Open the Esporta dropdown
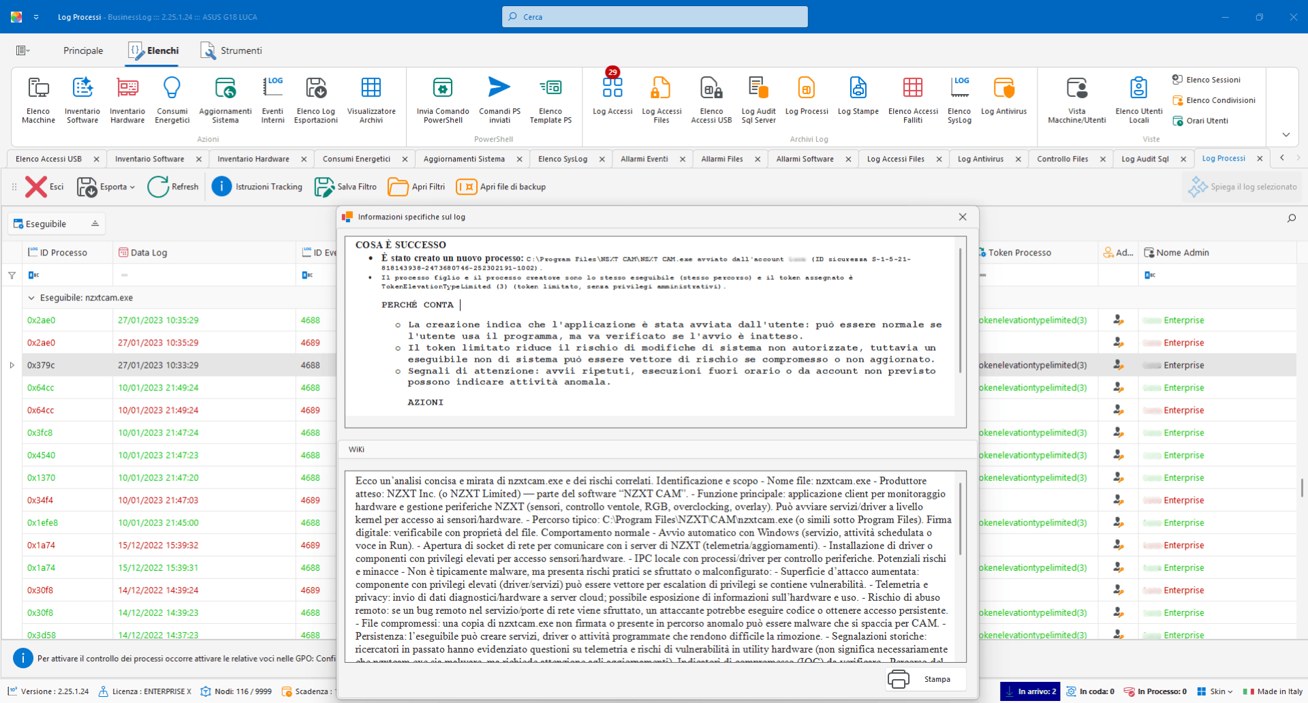This screenshot has width=1308, height=703. (106, 187)
